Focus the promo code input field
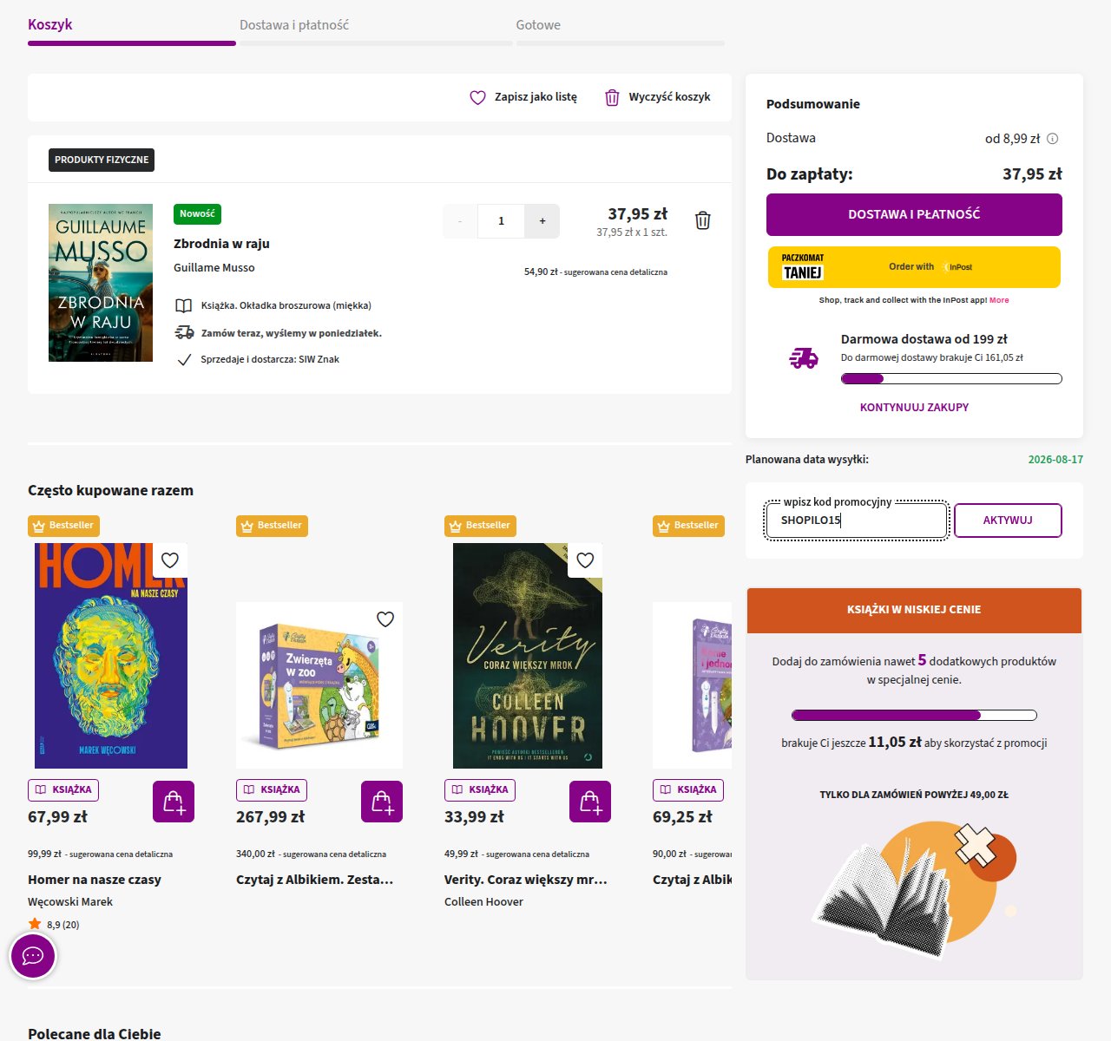1111x1041 pixels. click(x=857, y=520)
